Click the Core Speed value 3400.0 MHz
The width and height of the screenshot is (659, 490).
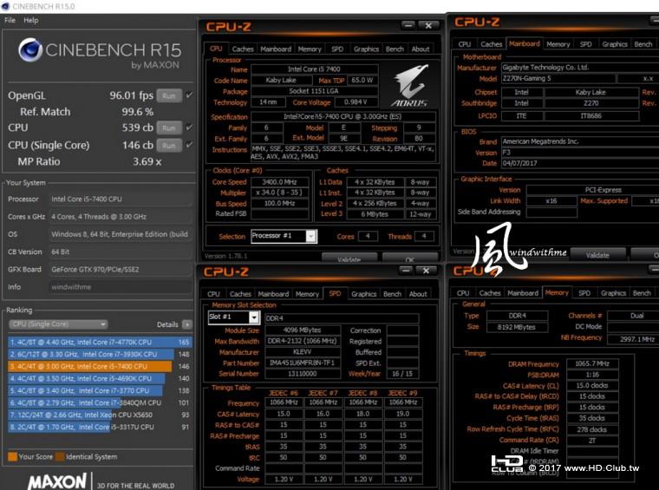tap(279, 182)
